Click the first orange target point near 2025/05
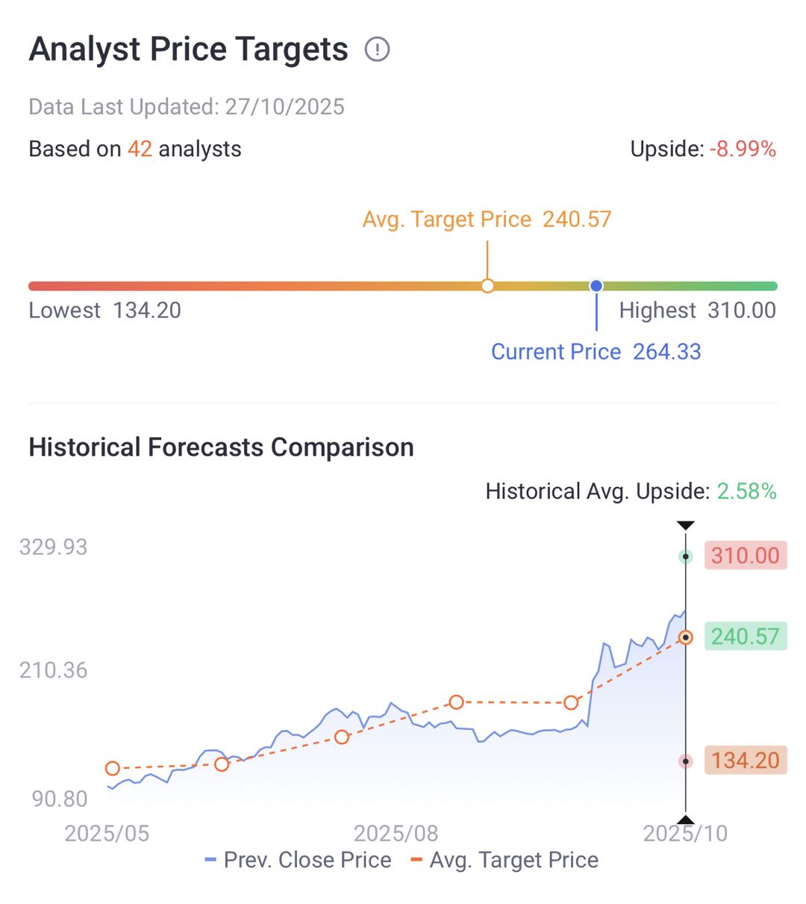 113,768
